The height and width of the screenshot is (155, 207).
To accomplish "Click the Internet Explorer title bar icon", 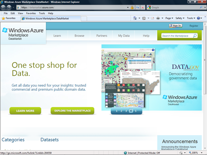I will 2,2.
